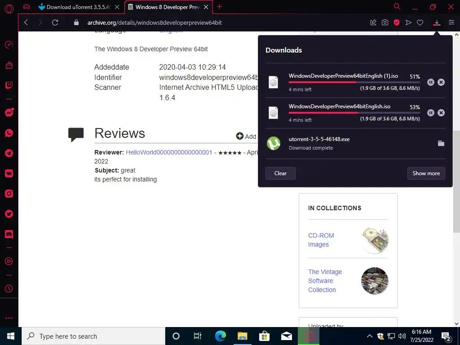Close the Download uTorrent tab

pos(117,7)
